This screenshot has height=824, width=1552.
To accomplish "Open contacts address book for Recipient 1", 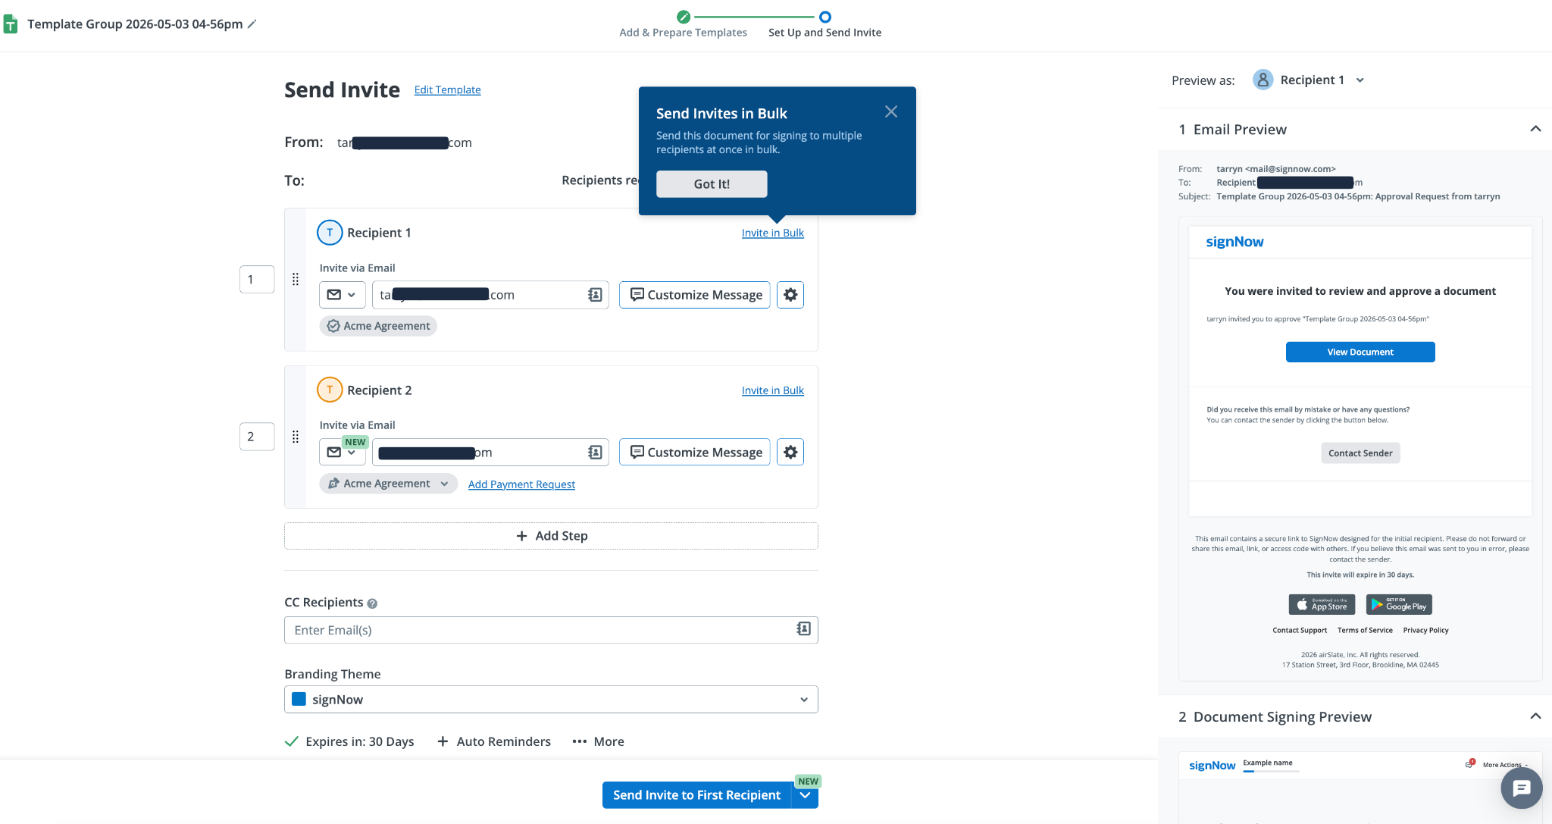I will tap(595, 295).
